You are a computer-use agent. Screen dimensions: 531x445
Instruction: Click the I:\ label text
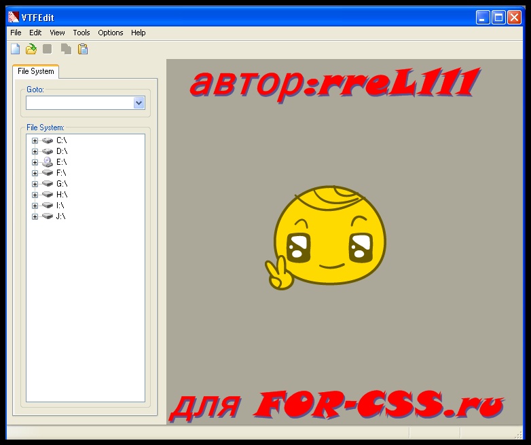point(60,206)
